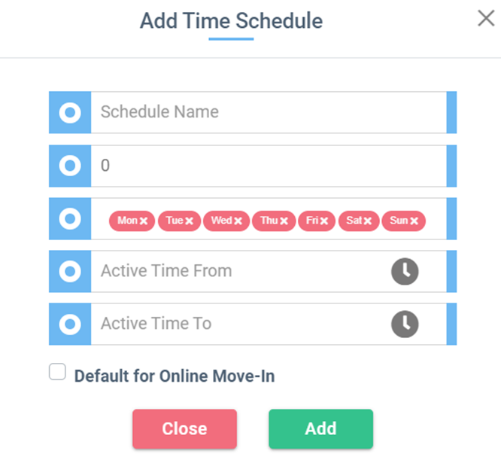Remove the Sat day tag
Viewport: 501px width, 460px height.
click(367, 221)
